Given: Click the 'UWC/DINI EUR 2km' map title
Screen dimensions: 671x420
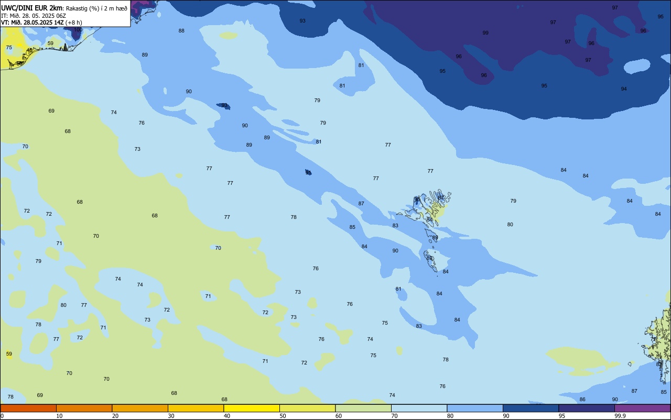Looking at the screenshot, I should tap(31, 8).
